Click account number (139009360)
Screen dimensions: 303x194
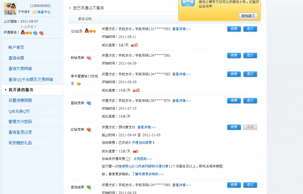pos(40,6)
